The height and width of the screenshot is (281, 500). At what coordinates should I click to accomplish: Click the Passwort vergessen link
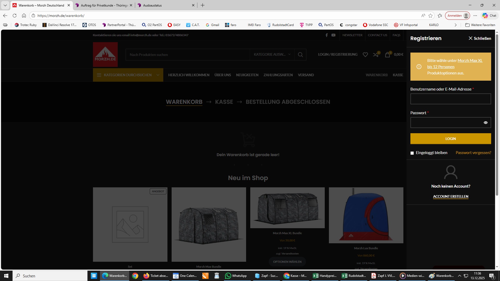point(473,153)
